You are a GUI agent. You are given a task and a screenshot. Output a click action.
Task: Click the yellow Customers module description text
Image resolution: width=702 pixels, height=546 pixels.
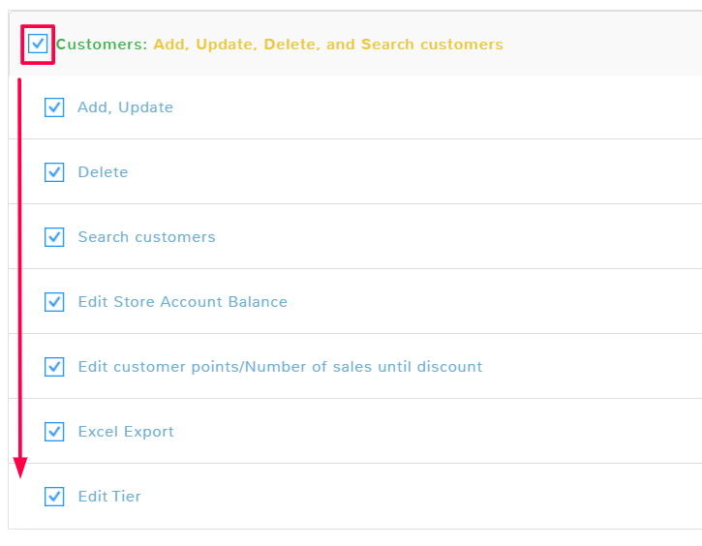(327, 45)
